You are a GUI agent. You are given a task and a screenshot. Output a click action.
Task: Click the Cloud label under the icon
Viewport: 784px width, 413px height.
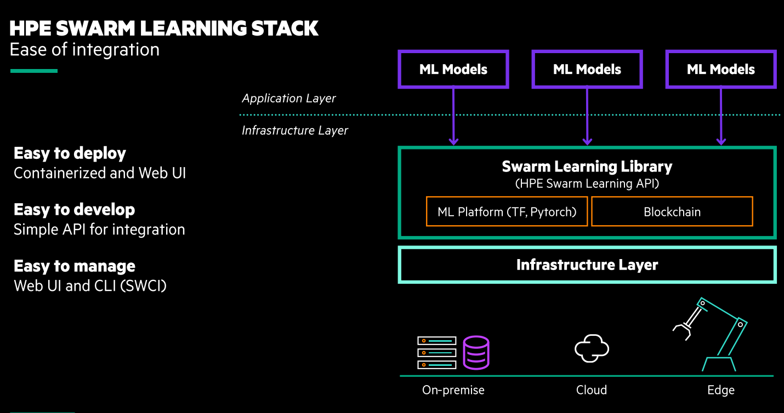[x=592, y=390]
